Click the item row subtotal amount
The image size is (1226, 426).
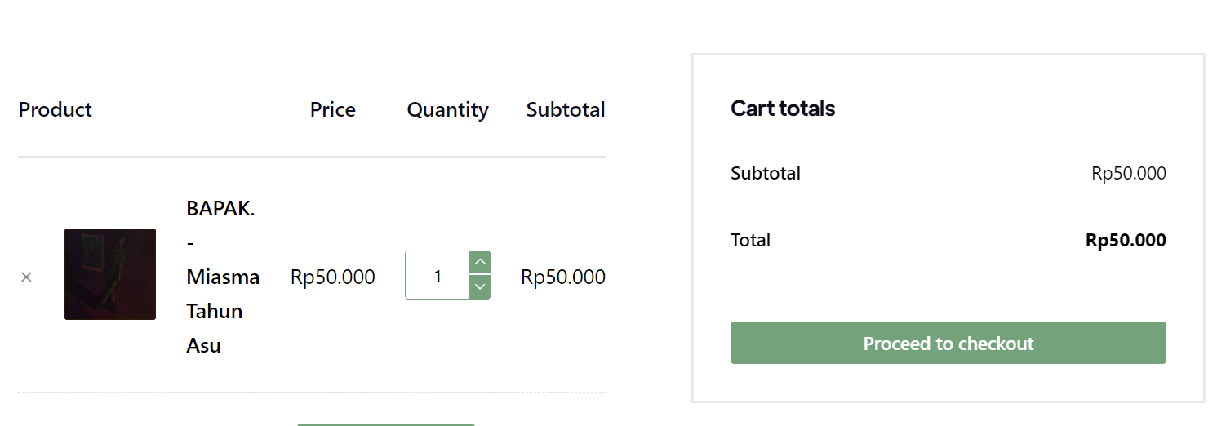[x=563, y=277]
